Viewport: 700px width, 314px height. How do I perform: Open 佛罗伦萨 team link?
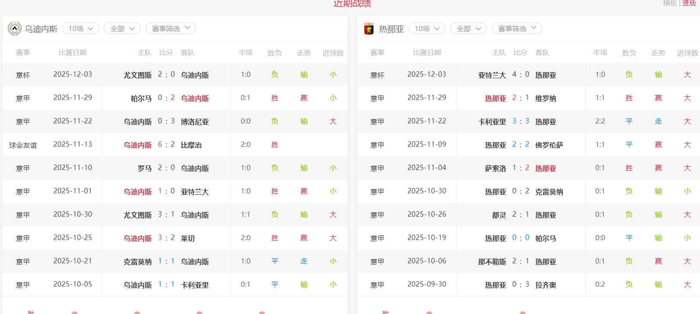click(549, 145)
